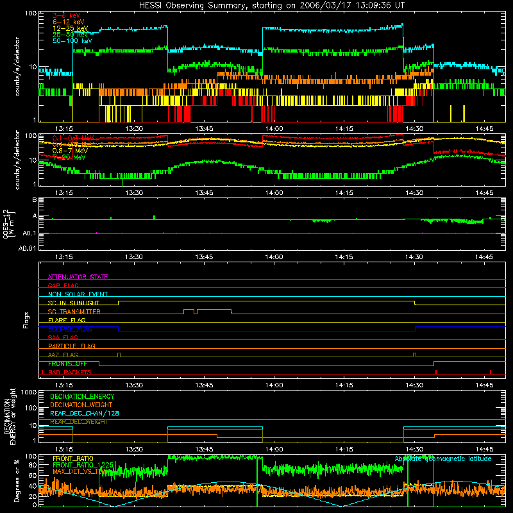Click the Absolute geomagnetic latitude label
Screen dimensions: 513x513
(x=443, y=458)
